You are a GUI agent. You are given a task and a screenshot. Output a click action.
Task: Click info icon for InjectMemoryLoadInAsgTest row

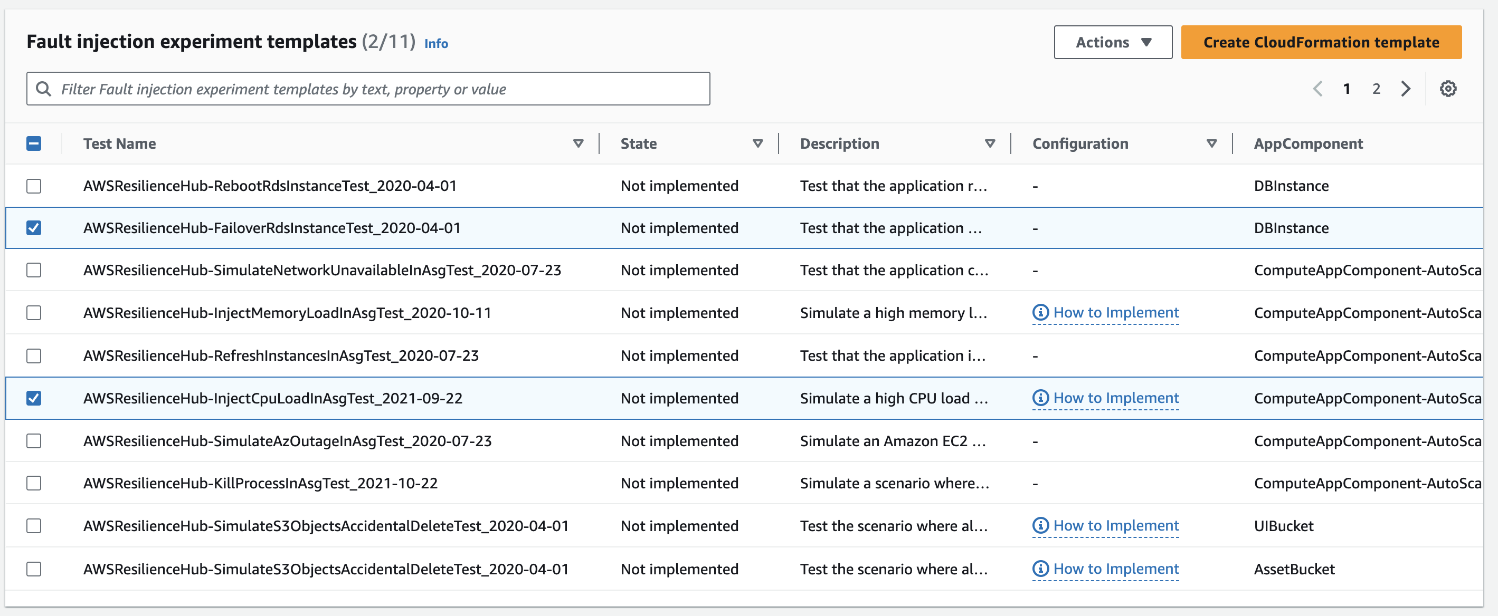point(1040,313)
